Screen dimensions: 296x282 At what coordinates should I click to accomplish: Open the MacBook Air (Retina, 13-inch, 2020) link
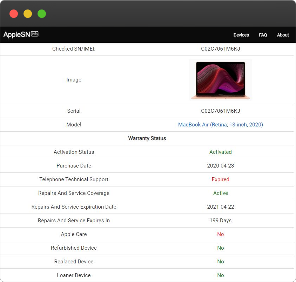click(221, 125)
